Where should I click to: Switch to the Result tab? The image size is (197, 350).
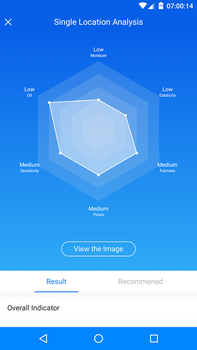[56, 282]
